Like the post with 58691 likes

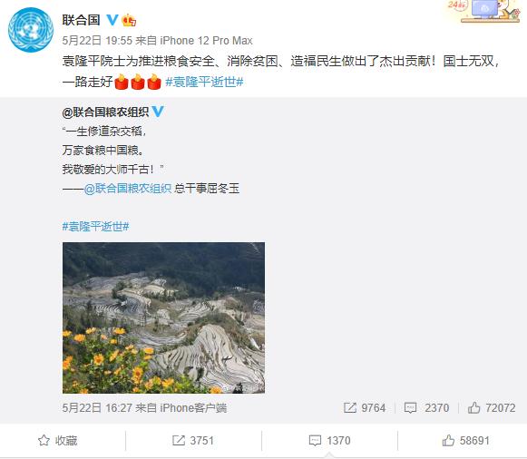click(x=465, y=441)
